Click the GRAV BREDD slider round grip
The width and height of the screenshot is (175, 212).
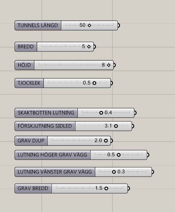pyautogui.click(x=106, y=188)
